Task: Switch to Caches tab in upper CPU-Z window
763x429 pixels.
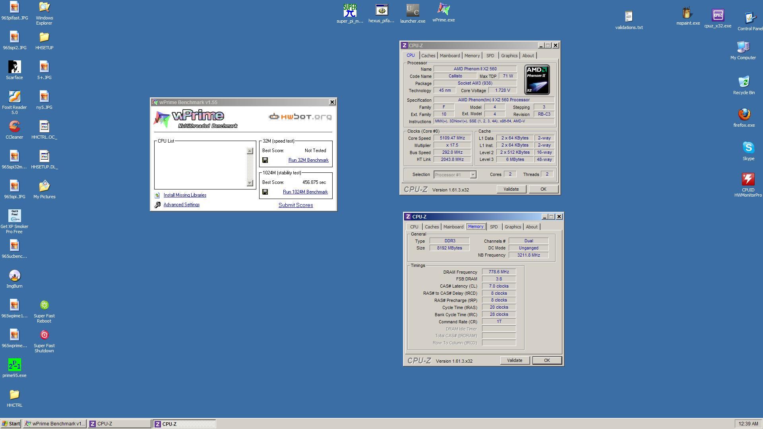Action: point(428,56)
